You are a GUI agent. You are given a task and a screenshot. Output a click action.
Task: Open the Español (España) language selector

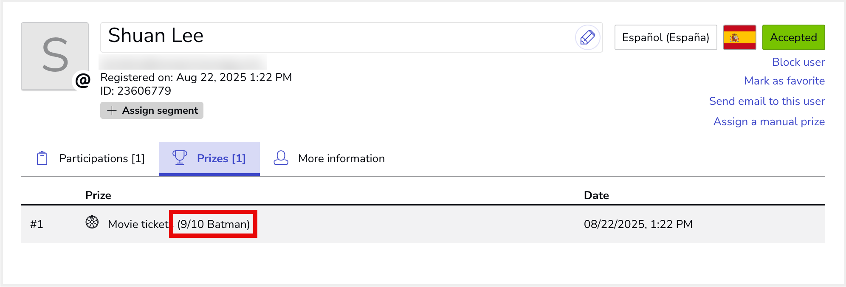pos(665,37)
